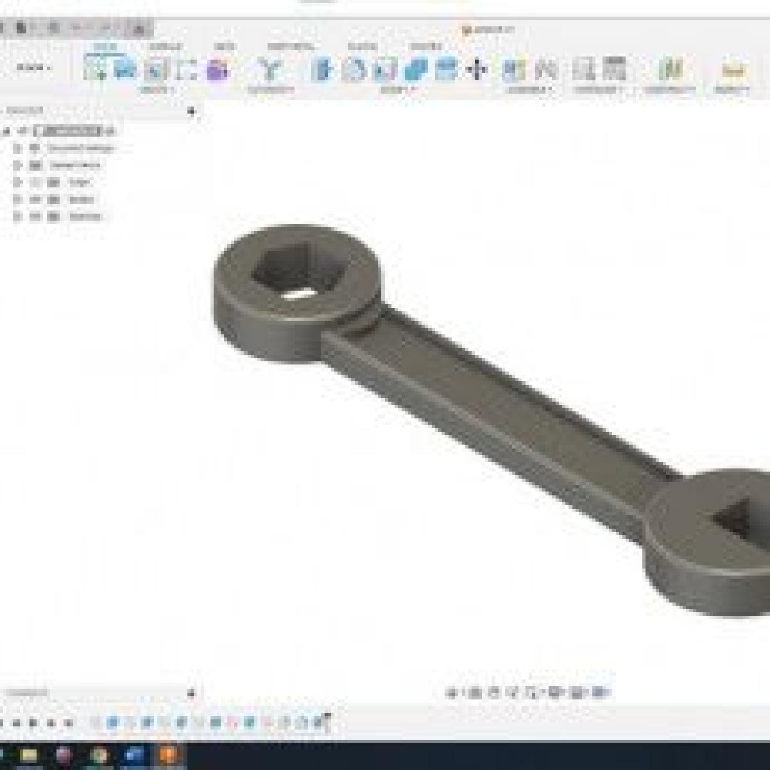770x770 pixels.
Task: Jump to the end of the timeline
Action: (x=68, y=723)
